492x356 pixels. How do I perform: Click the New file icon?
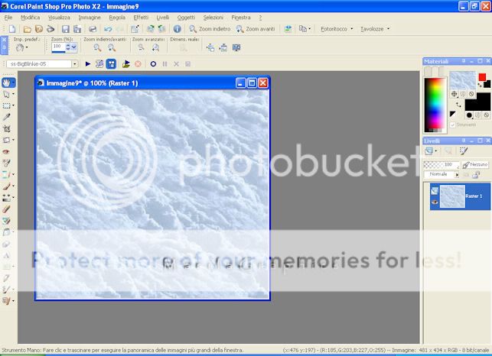click(x=12, y=29)
